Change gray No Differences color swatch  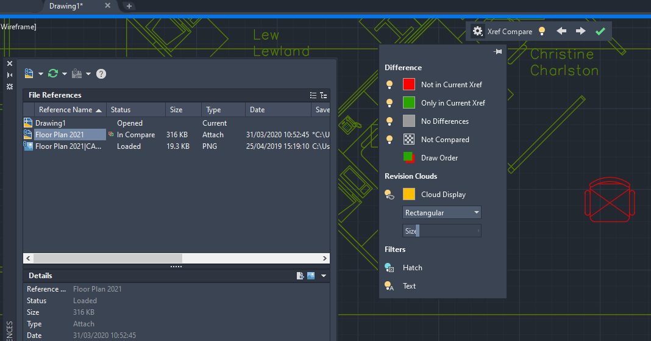tap(409, 121)
